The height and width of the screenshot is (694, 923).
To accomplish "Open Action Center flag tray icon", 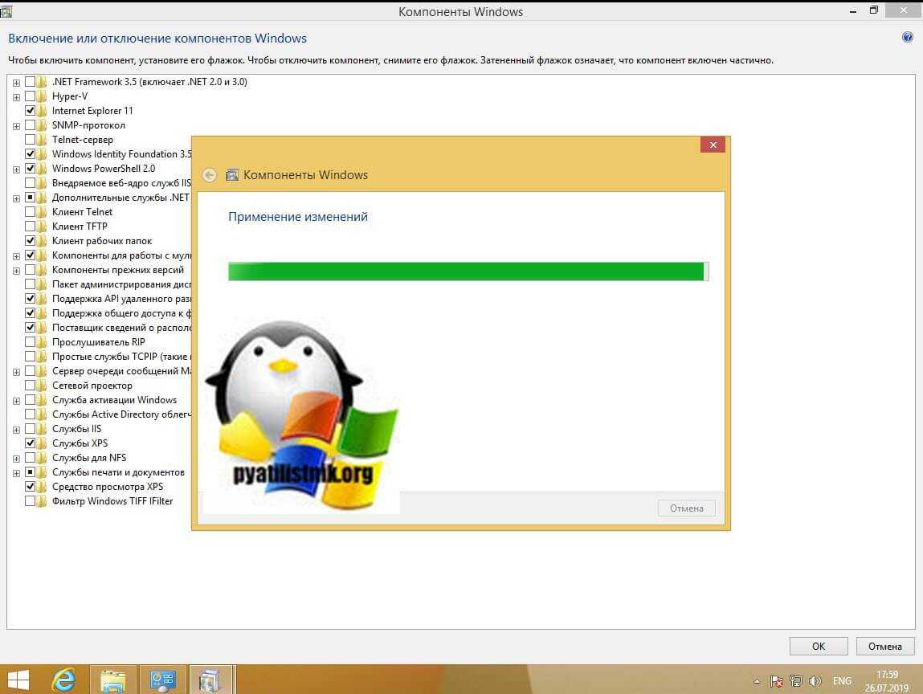I will click(777, 681).
